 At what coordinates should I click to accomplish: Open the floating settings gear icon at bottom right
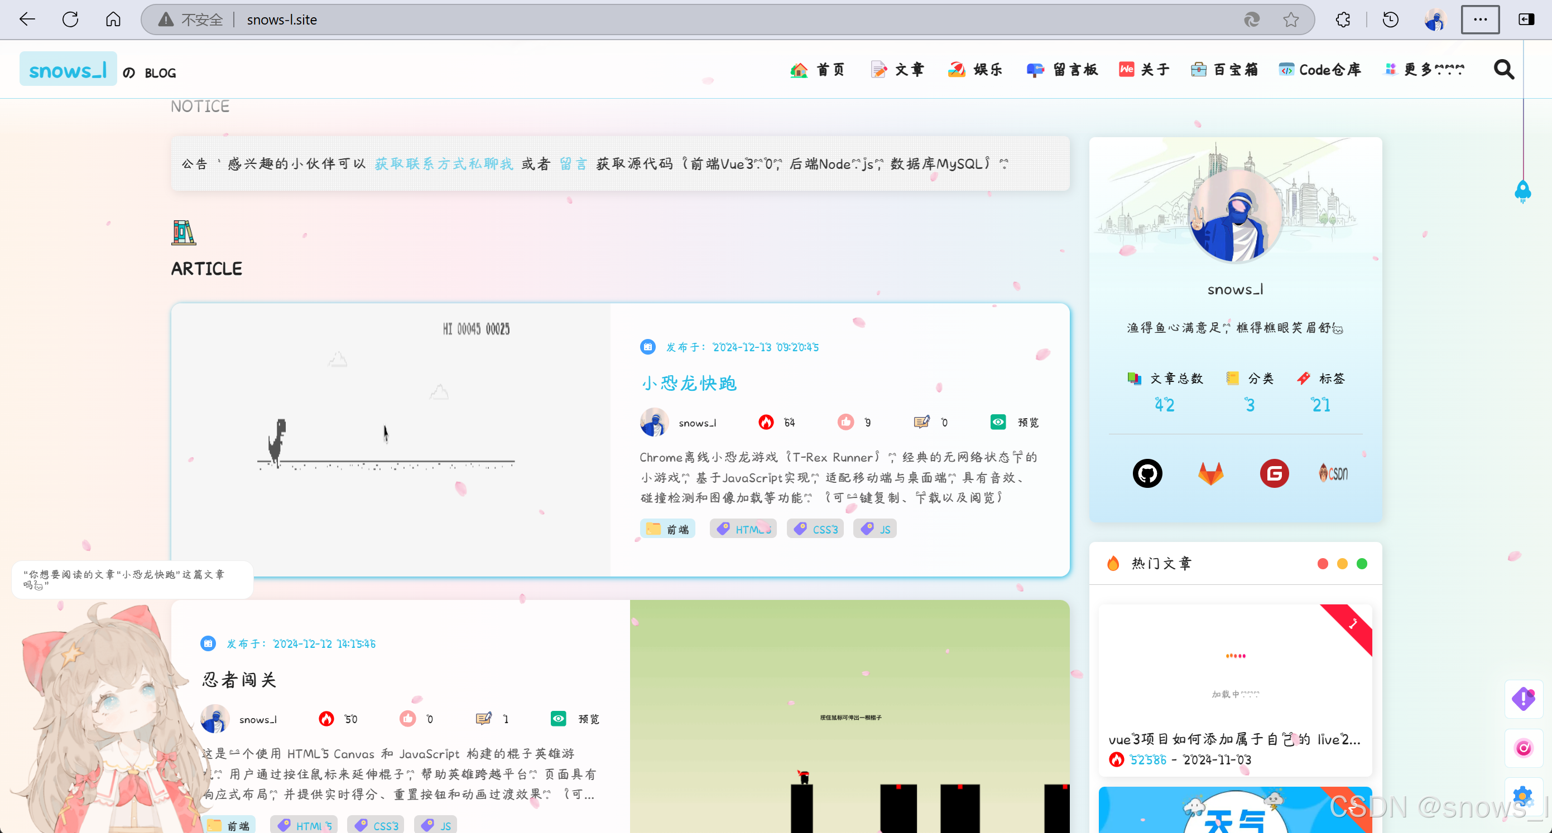click(x=1523, y=796)
